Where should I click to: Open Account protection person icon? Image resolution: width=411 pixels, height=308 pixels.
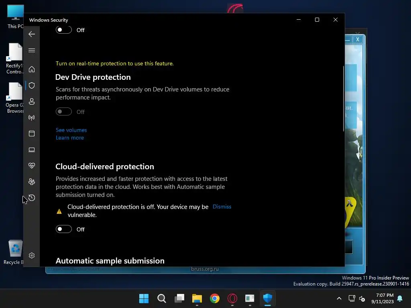pyautogui.click(x=32, y=101)
